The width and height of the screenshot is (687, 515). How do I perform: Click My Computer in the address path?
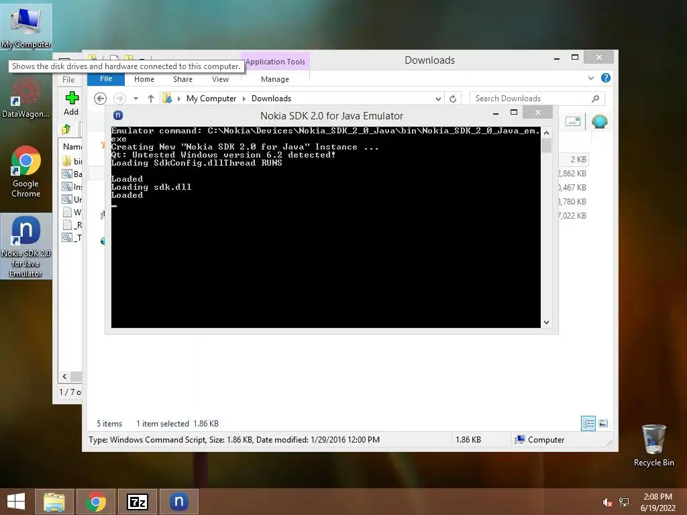click(x=211, y=99)
